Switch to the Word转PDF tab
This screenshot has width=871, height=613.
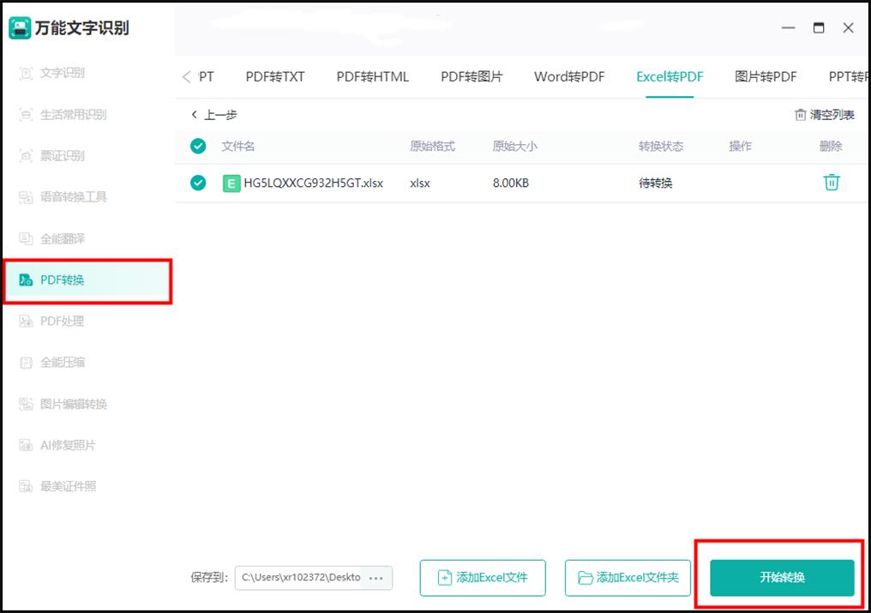pos(568,76)
